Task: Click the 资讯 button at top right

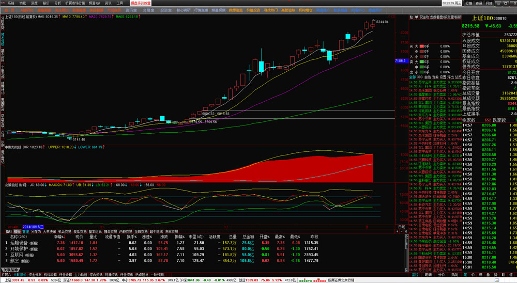Action: [479, 3]
